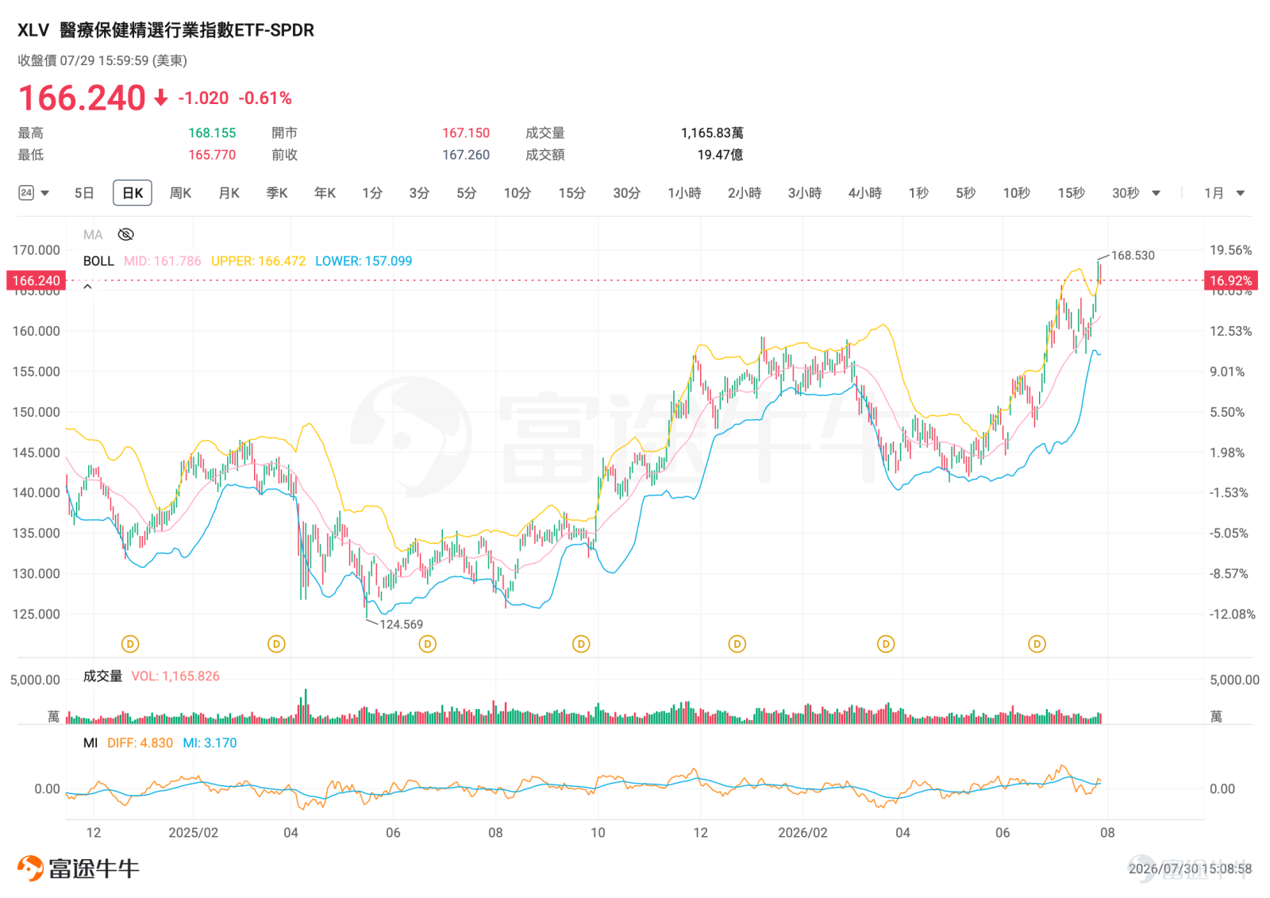The image size is (1270, 898).
Task: Click the 最低 value 165.770
Action: tap(212, 155)
